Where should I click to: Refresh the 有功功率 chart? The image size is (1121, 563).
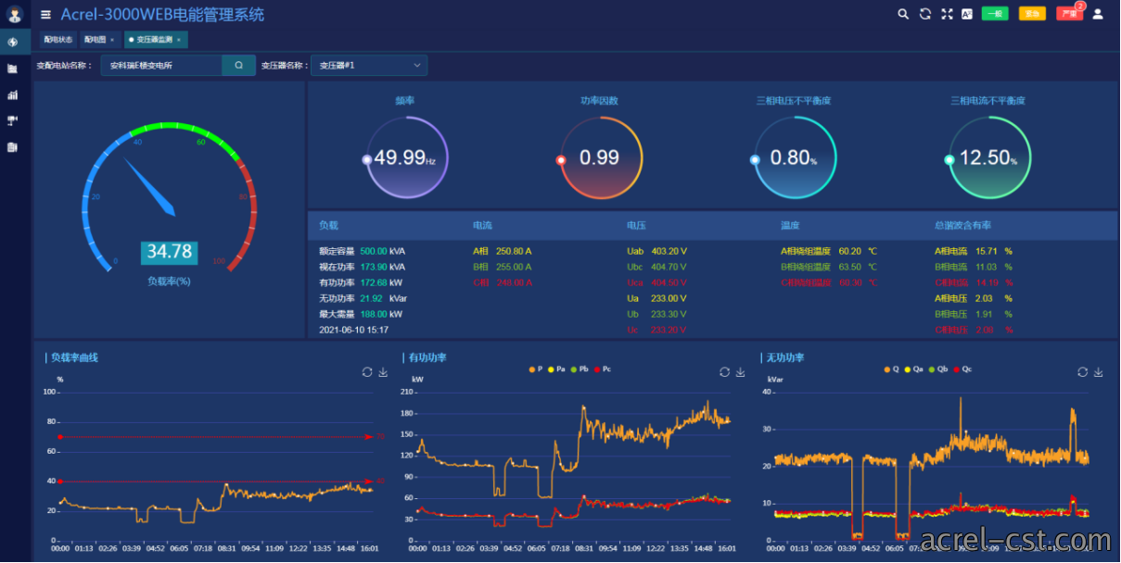(x=725, y=372)
